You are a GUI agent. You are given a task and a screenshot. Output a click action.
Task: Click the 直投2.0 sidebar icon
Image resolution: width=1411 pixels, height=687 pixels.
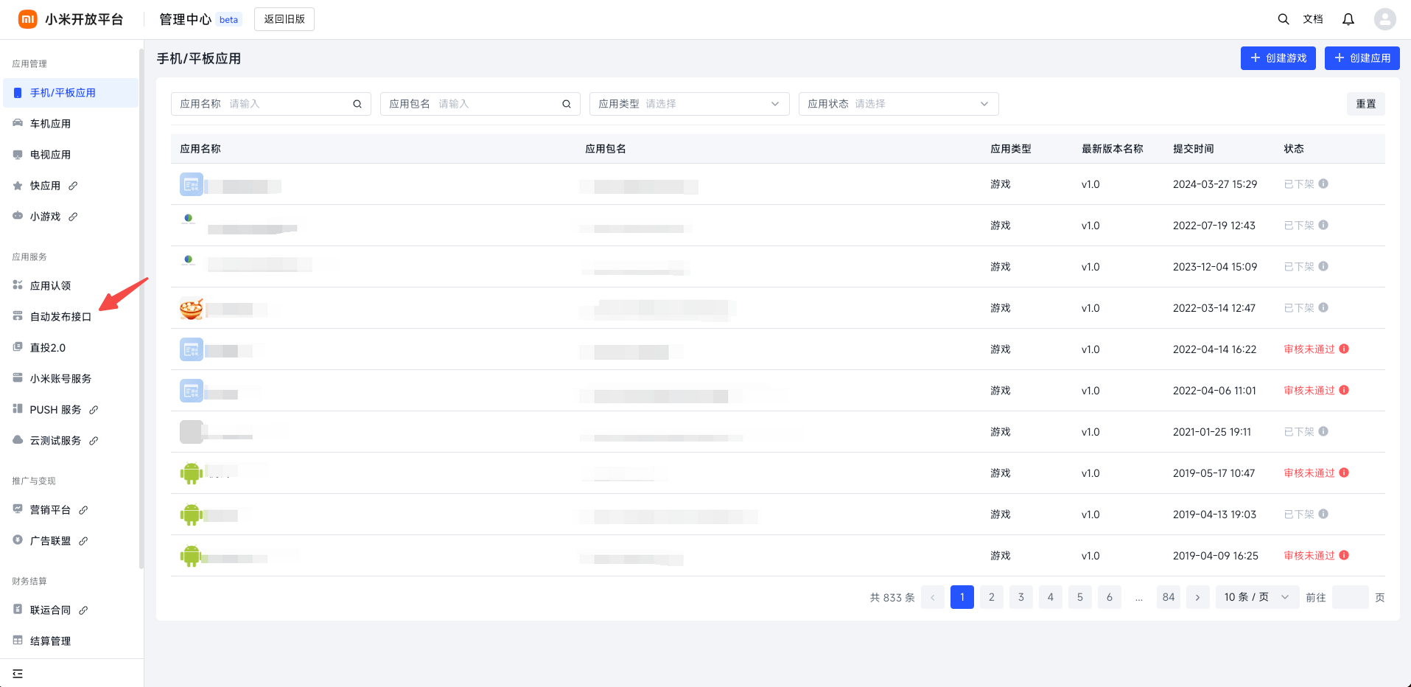point(18,347)
